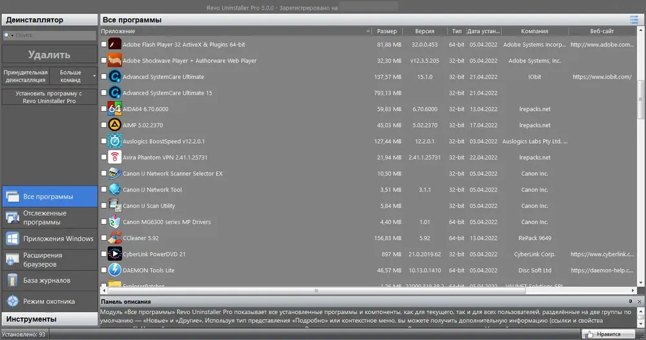Click the Adobe Shockwave Player app icon
This screenshot has width=646, height=340.
point(114,60)
